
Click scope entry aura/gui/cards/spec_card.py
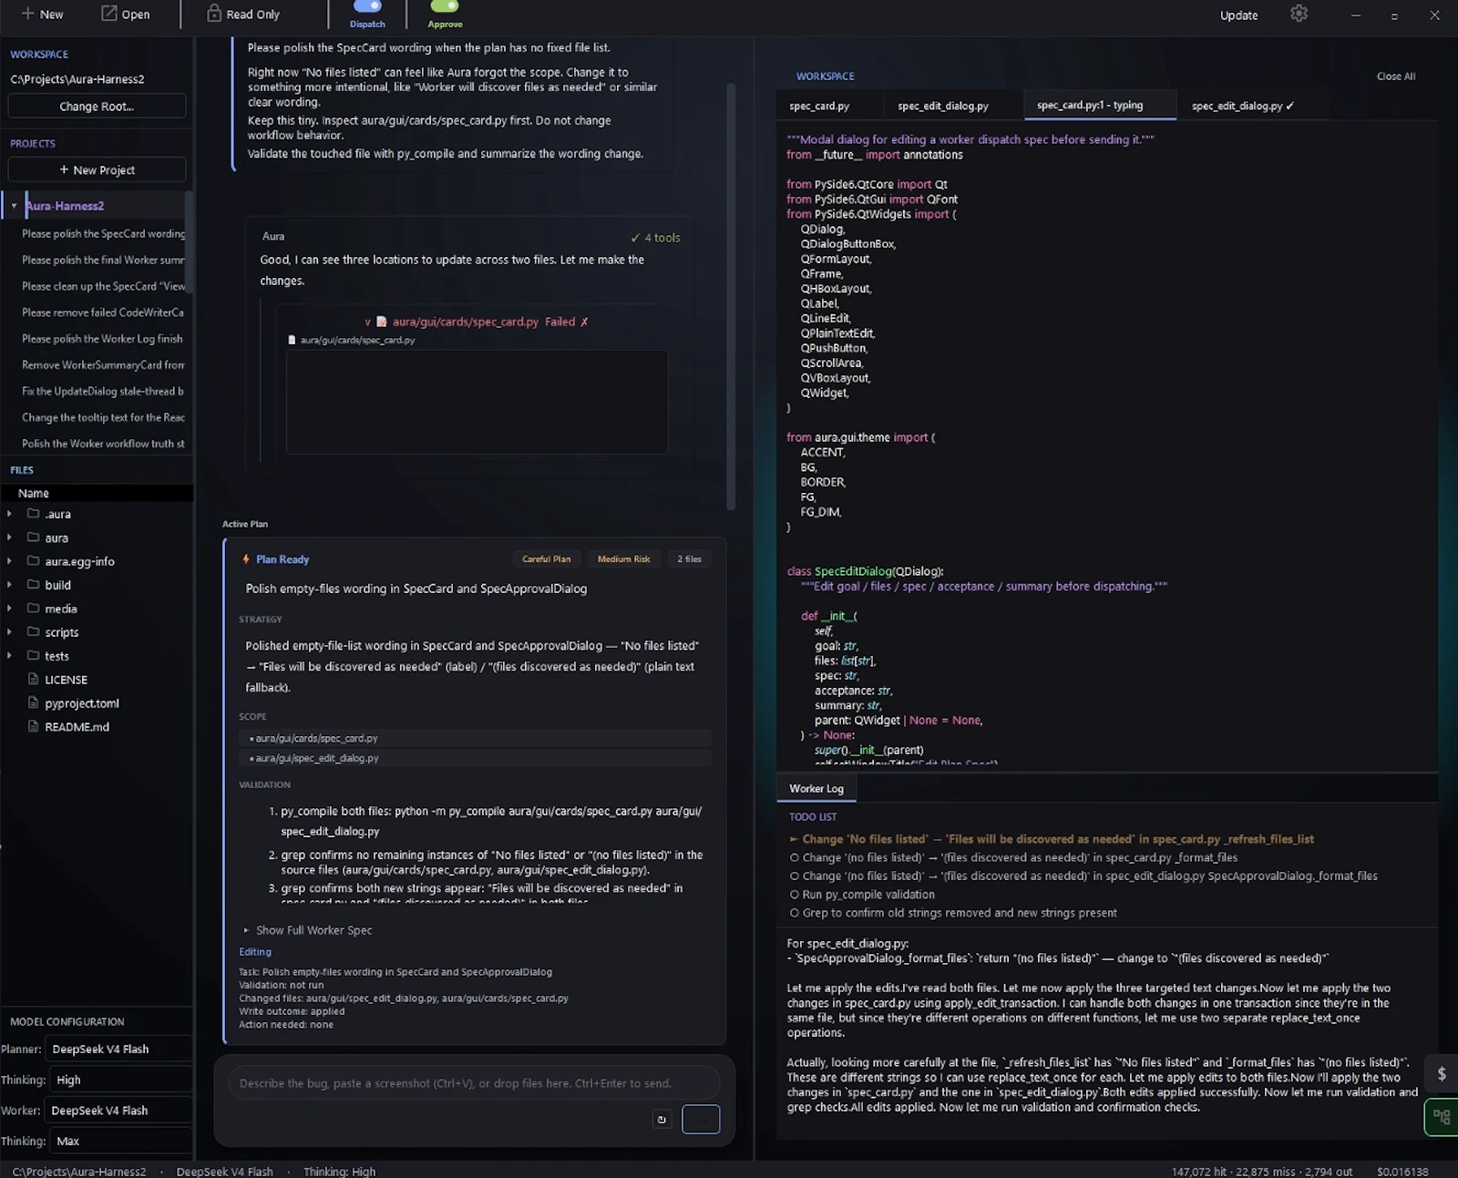475,738
